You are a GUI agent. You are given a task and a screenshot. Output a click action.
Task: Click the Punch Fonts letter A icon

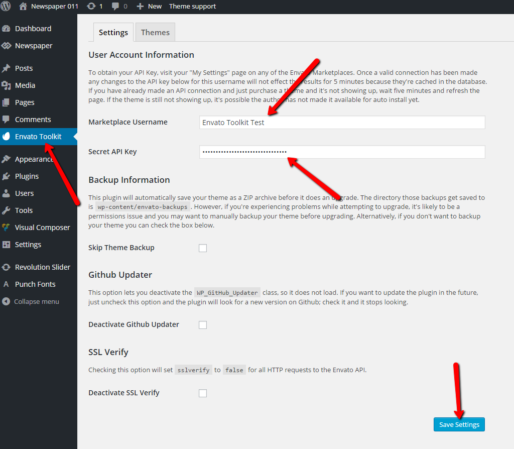[6, 284]
